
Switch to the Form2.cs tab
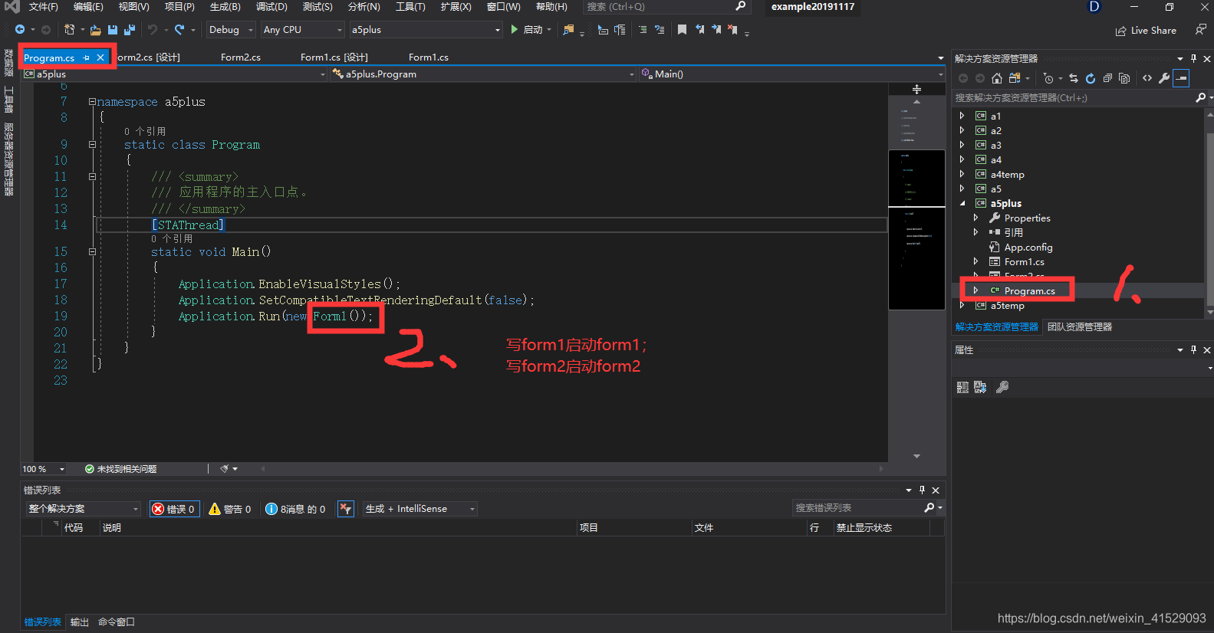point(241,57)
